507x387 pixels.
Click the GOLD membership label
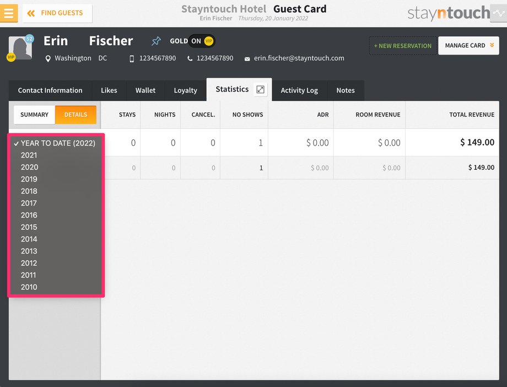(x=179, y=41)
